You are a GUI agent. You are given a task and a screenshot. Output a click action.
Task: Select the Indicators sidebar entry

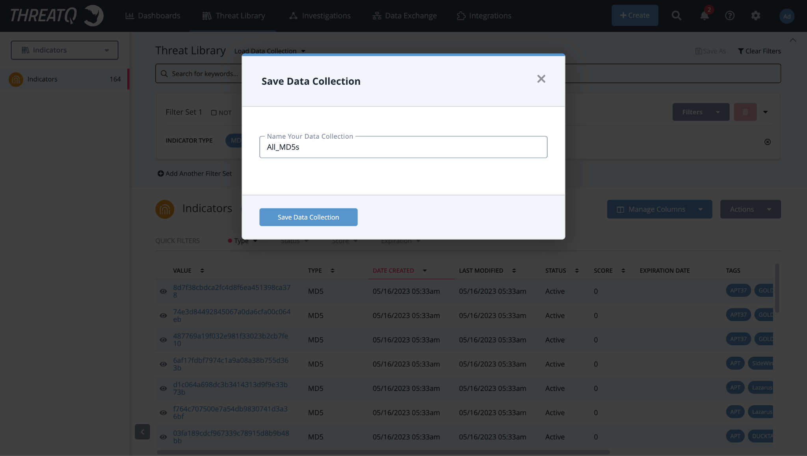[x=65, y=79]
